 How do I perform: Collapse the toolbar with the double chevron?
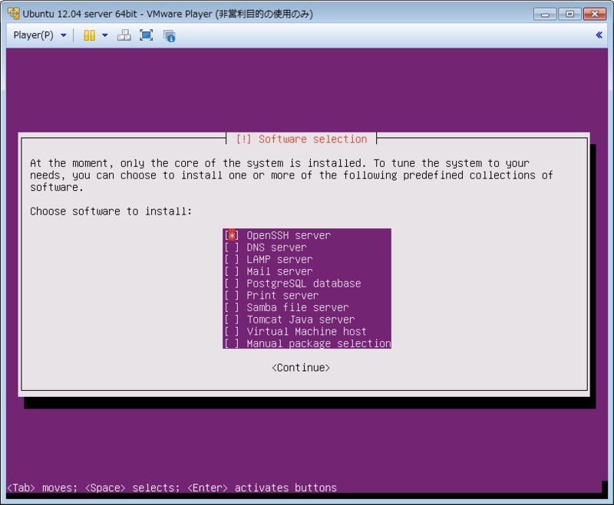point(599,35)
